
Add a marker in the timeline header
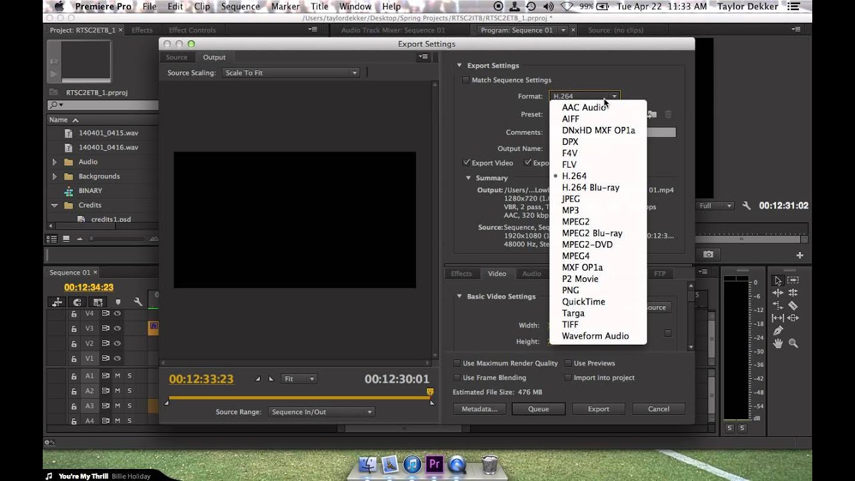pyautogui.click(x=118, y=302)
